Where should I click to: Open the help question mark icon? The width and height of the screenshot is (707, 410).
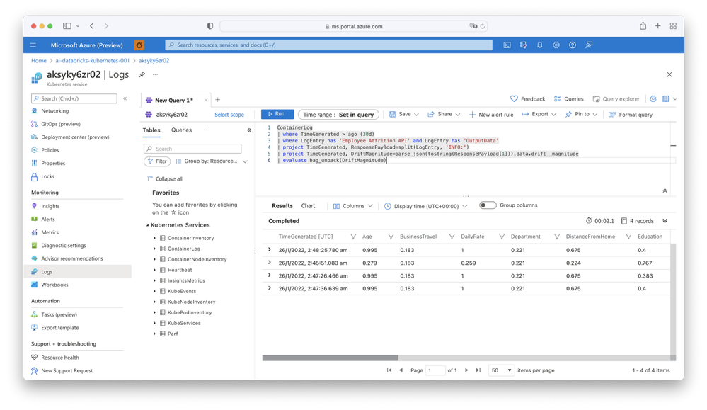coord(573,45)
